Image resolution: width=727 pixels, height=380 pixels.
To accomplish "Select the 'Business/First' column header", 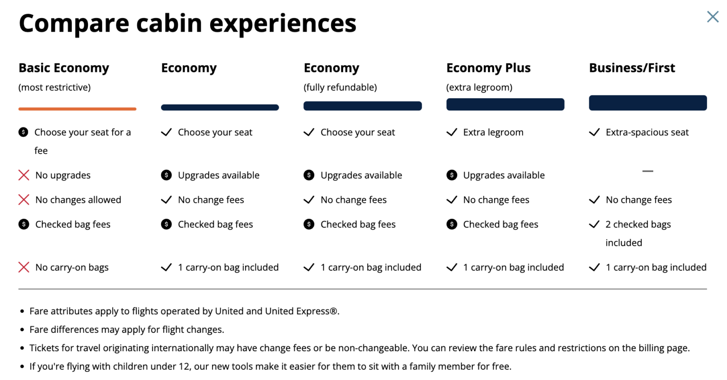I will click(632, 68).
